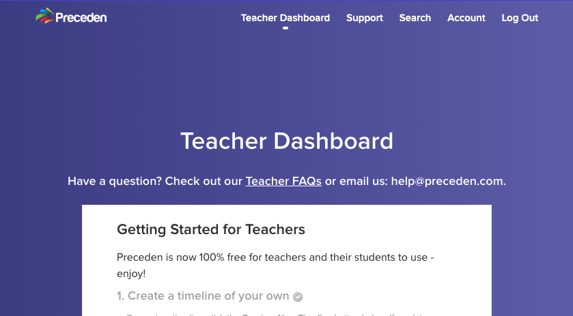This screenshot has width=573, height=316.
Task: Select the '1. Create a timeline of your own' step heading
Action: click(203, 296)
